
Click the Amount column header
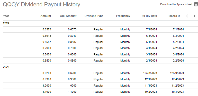(x=46, y=16)
